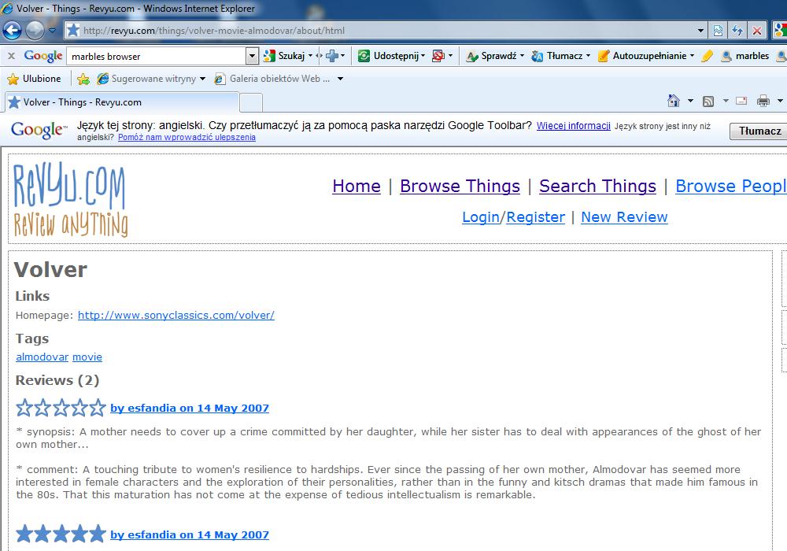Image resolution: width=787 pixels, height=551 pixels.
Task: Click the Google Toolbar search box
Action: click(x=157, y=56)
